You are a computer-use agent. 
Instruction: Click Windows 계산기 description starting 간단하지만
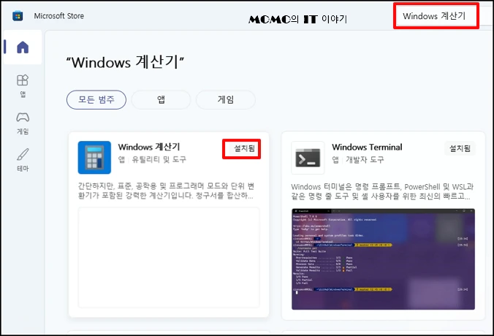click(166, 191)
